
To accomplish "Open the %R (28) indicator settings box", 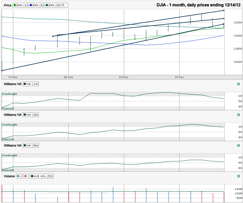I will coord(31,115).
